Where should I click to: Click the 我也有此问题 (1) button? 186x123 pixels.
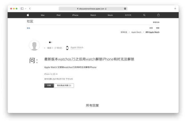64,85
